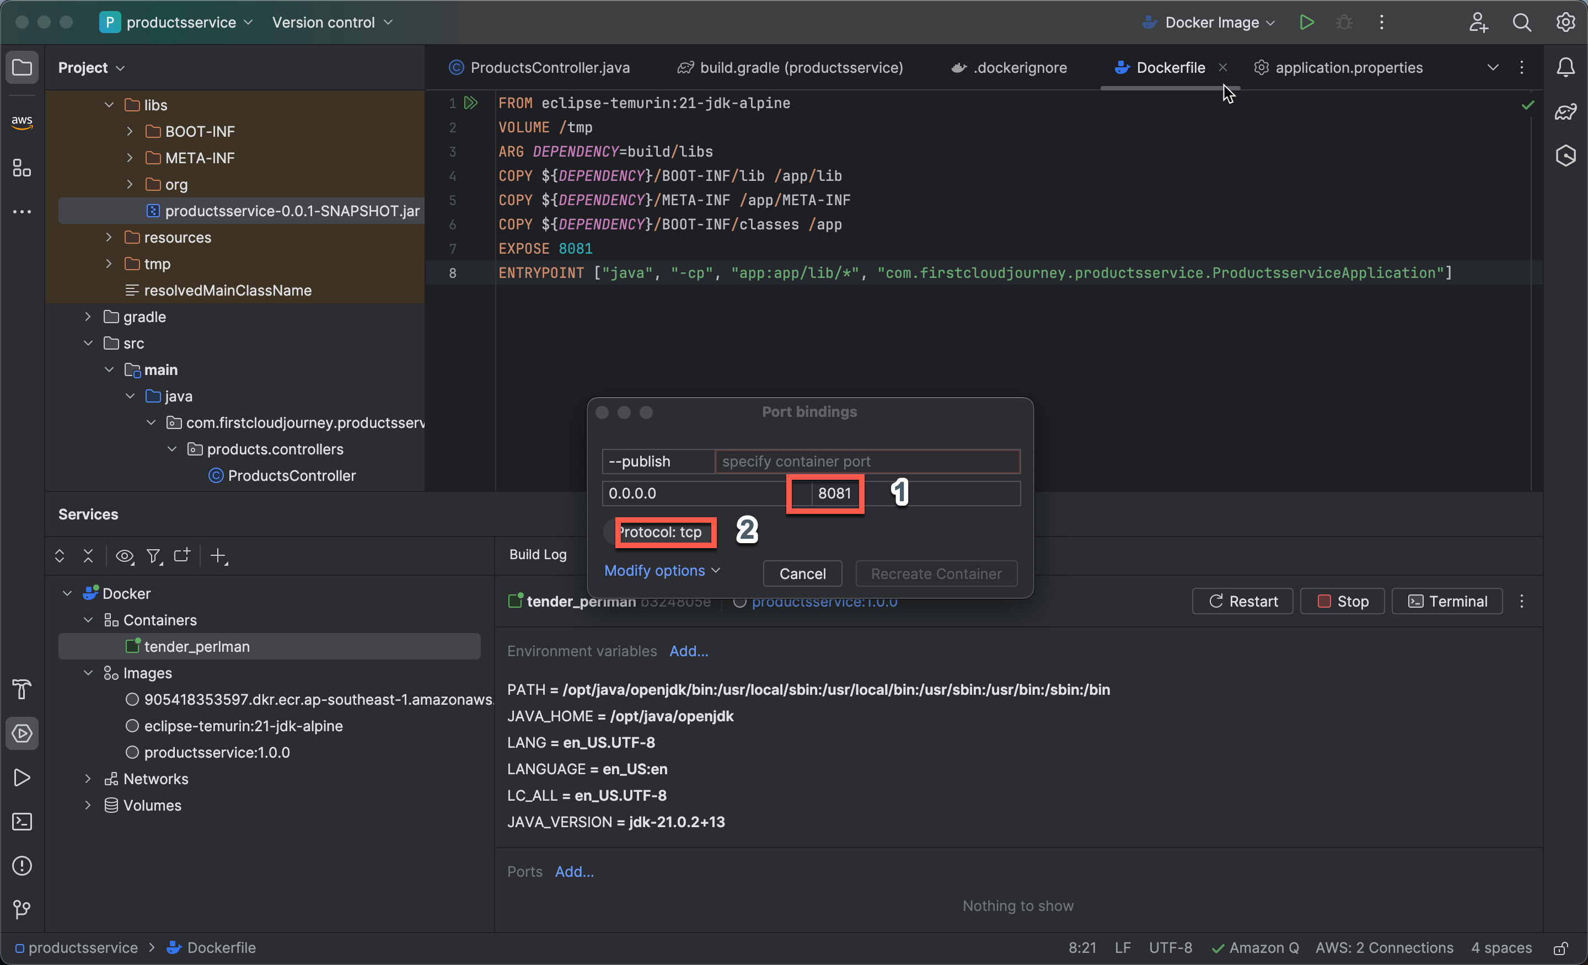Open the Amazon Q sidebar icon
This screenshot has height=965, width=1588.
point(1565,156)
